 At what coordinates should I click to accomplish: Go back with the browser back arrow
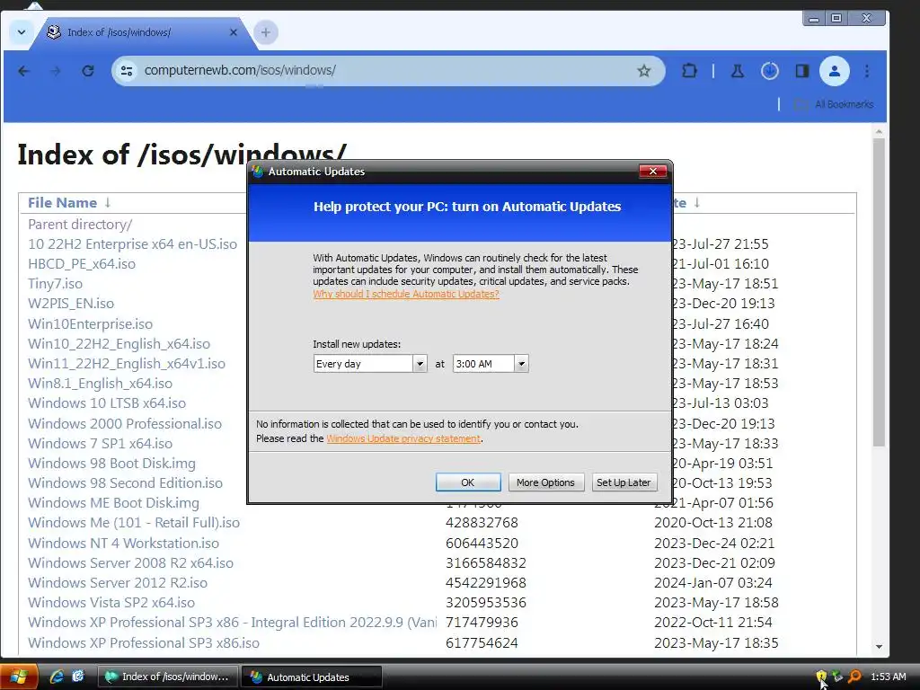click(x=24, y=71)
